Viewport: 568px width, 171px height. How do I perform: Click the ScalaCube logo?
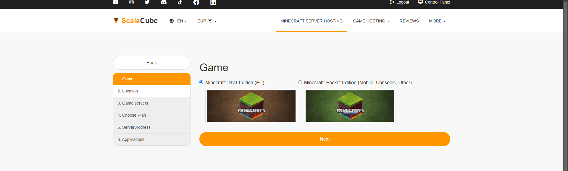coord(135,21)
